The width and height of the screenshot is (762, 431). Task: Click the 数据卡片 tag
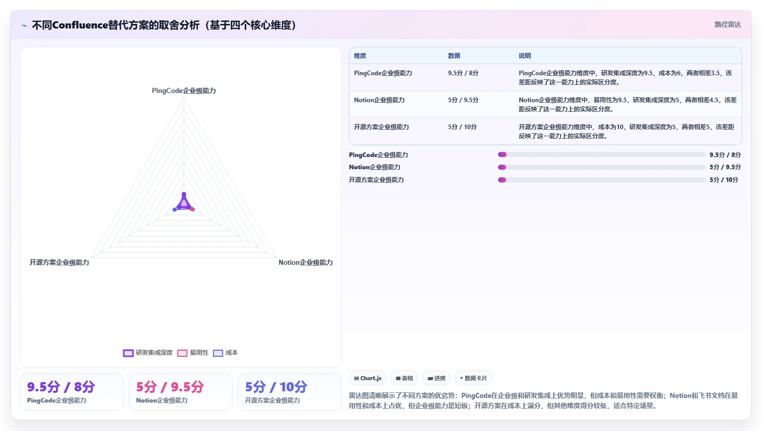pyautogui.click(x=474, y=378)
